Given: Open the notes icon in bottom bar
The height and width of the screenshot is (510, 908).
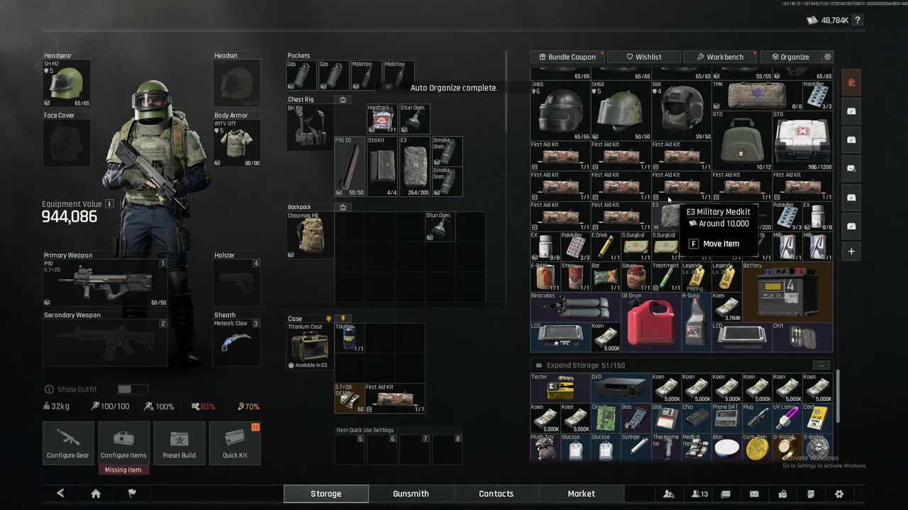Looking at the screenshot, I should [x=811, y=494].
